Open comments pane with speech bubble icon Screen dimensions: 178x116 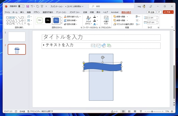(159, 12)
